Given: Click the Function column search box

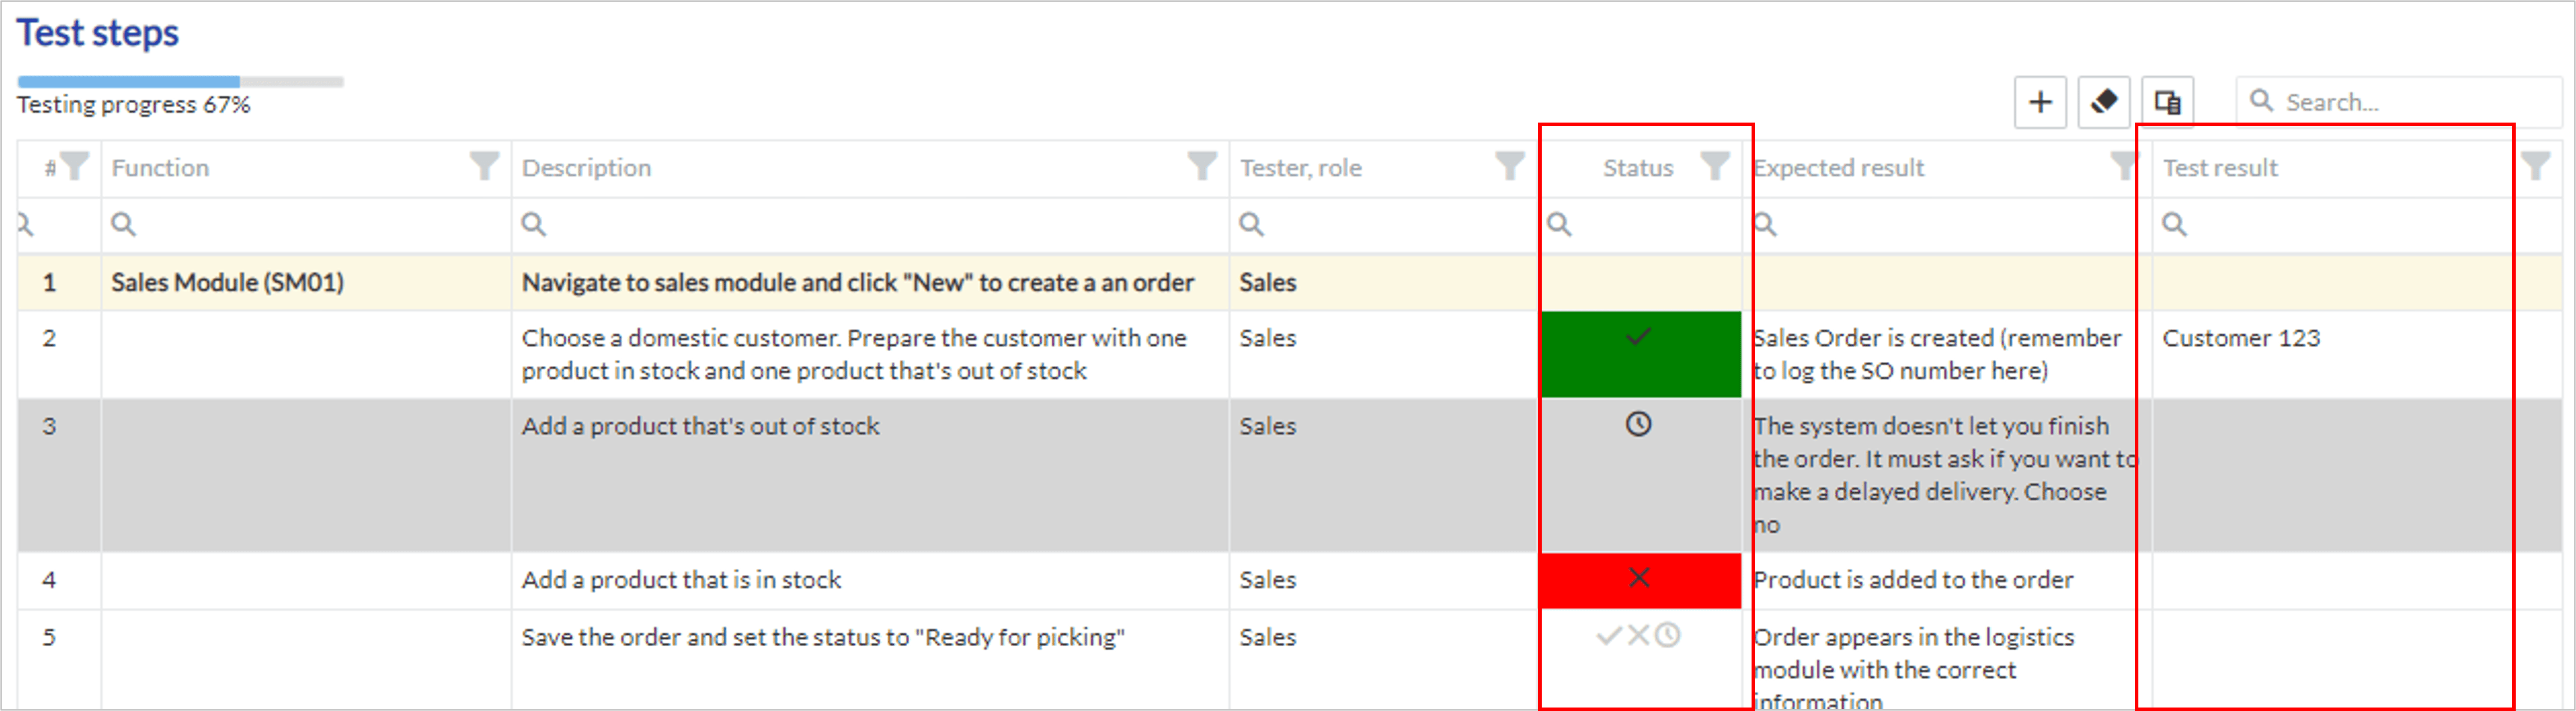Looking at the screenshot, I should tap(306, 225).
